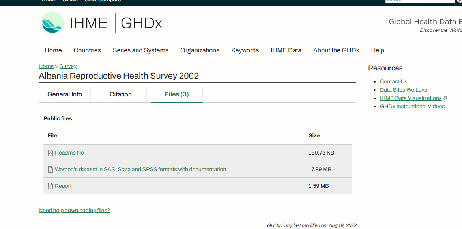Screen dimensions: 462x229
Task: Click the file icon beside Women's dataset
Action: (50, 169)
